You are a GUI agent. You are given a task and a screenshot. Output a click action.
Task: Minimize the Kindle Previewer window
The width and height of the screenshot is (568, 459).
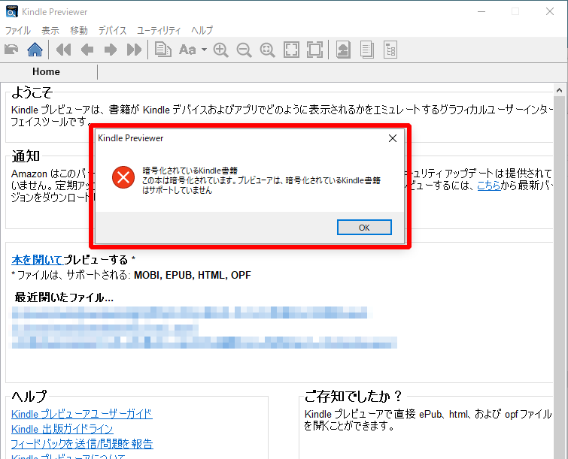tap(481, 11)
